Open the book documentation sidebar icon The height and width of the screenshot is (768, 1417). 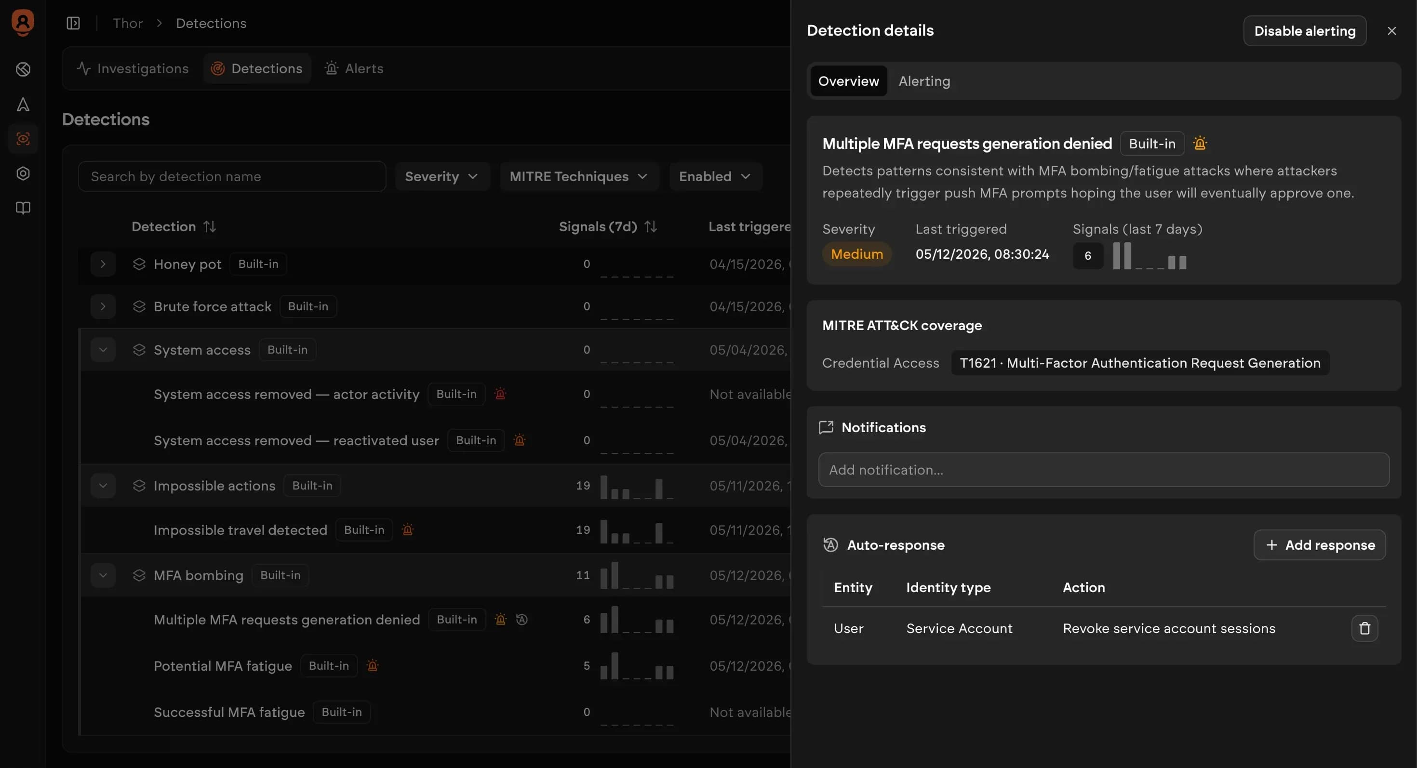pyautogui.click(x=23, y=208)
